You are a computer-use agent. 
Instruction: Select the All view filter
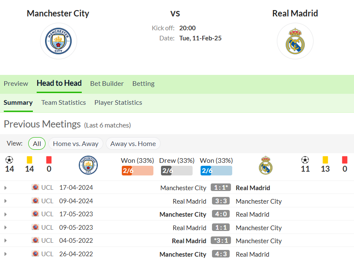[x=37, y=143]
